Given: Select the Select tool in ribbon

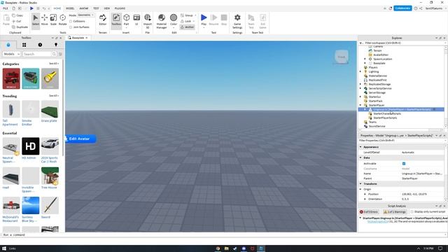Looking at the screenshot, I should pyautogui.click(x=36, y=20).
